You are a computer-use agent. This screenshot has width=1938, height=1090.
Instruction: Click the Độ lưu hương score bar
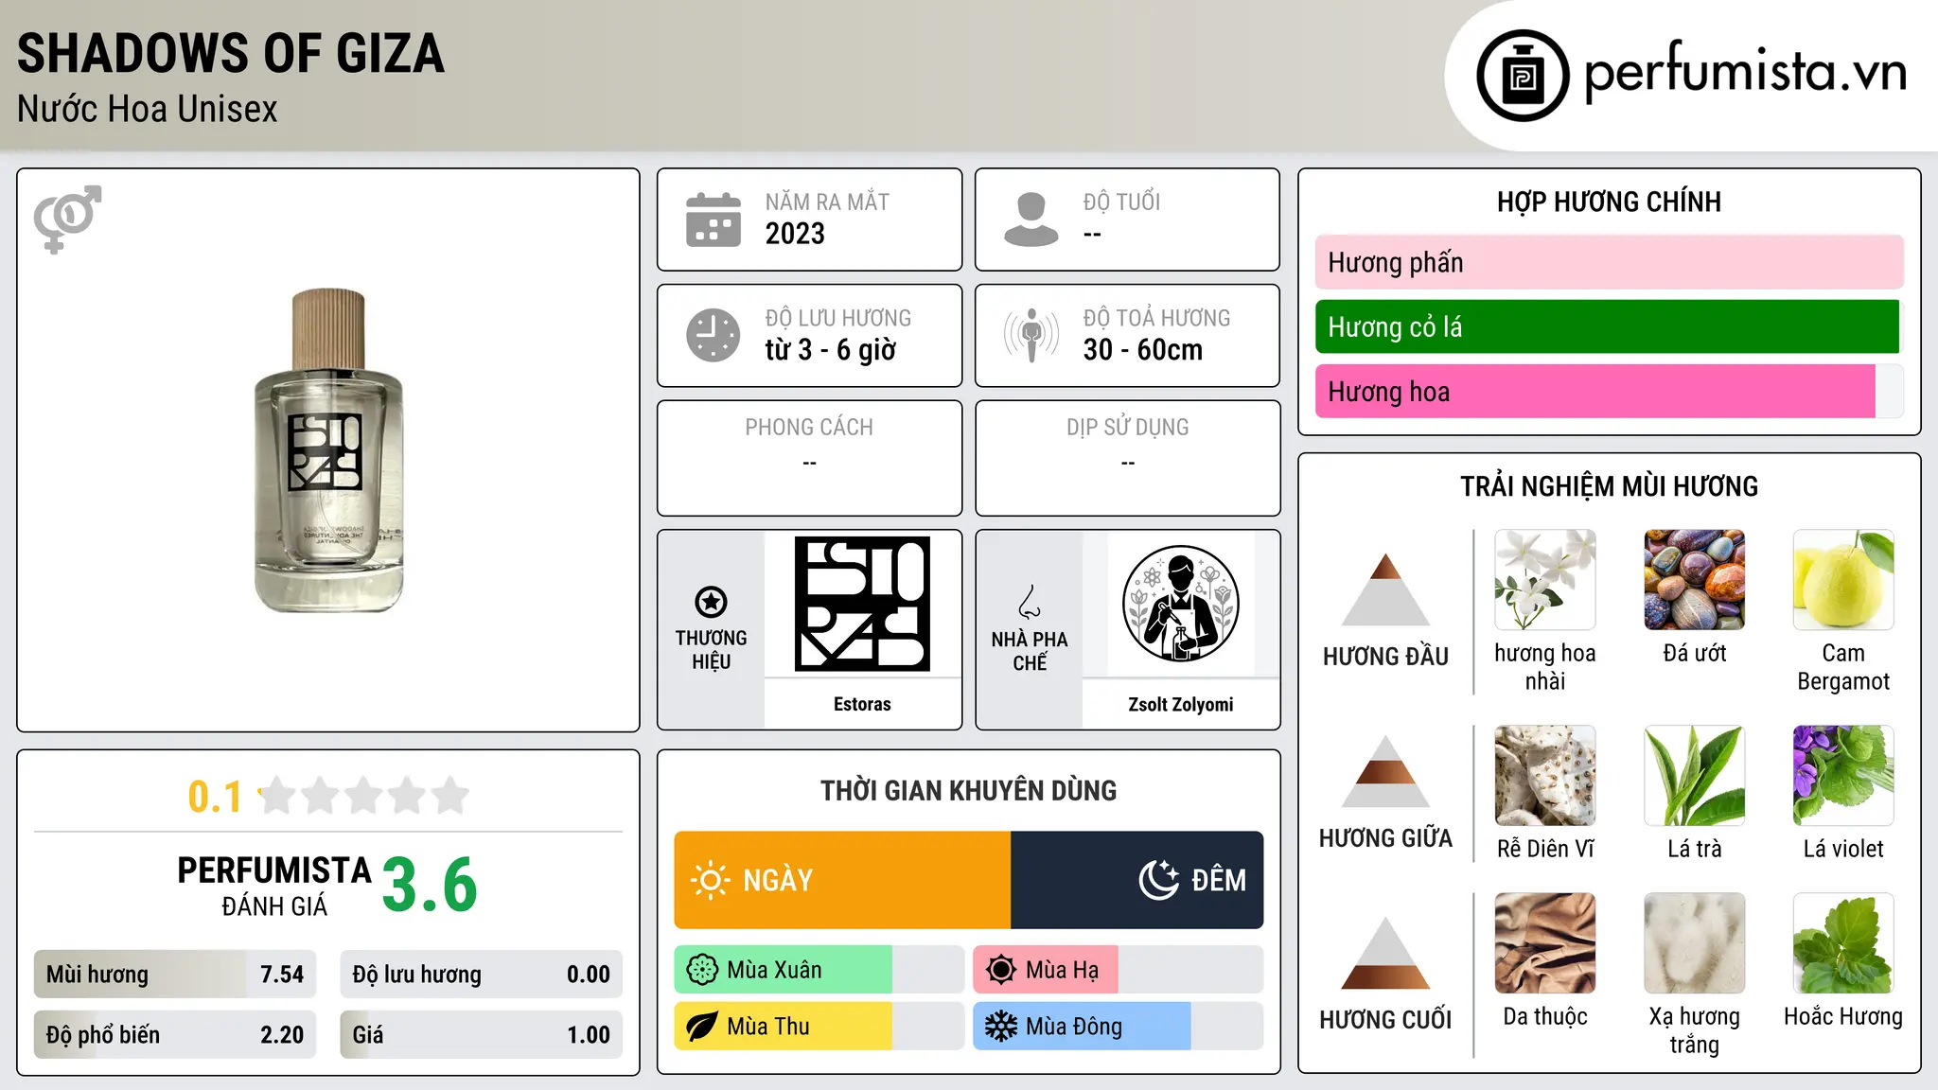[x=481, y=975]
